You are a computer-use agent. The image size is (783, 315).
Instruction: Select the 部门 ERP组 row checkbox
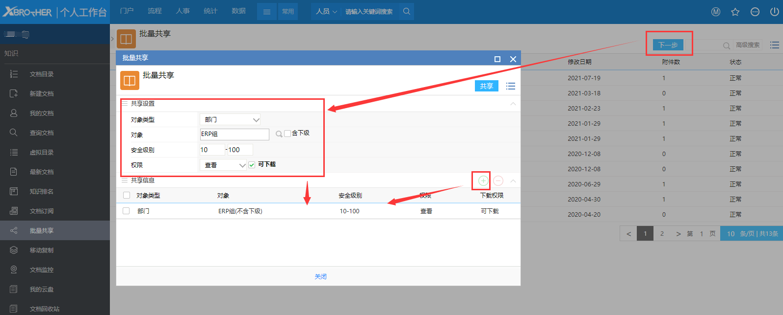(x=127, y=211)
